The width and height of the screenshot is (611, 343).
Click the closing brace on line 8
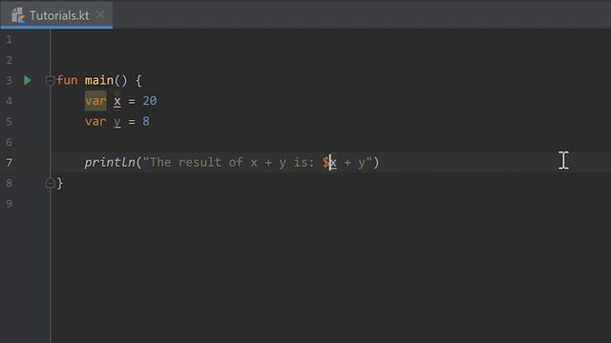tap(59, 183)
